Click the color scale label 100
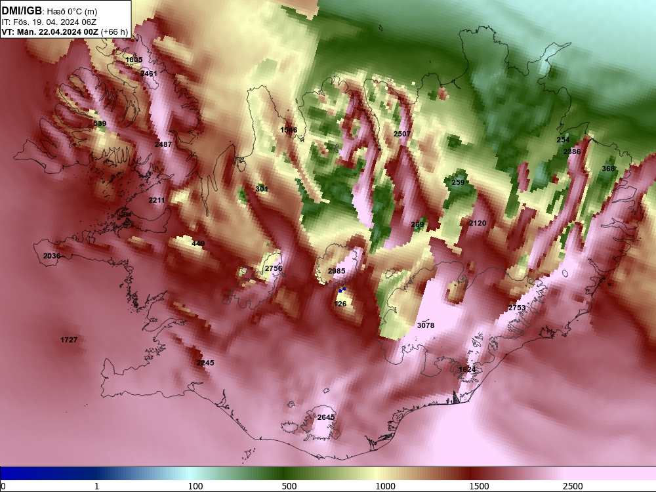 click(195, 486)
